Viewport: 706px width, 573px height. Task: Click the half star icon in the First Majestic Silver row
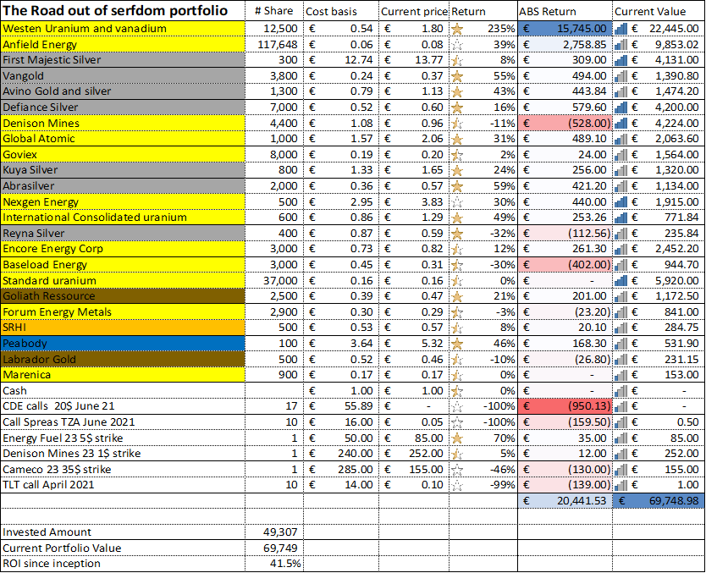click(x=457, y=61)
